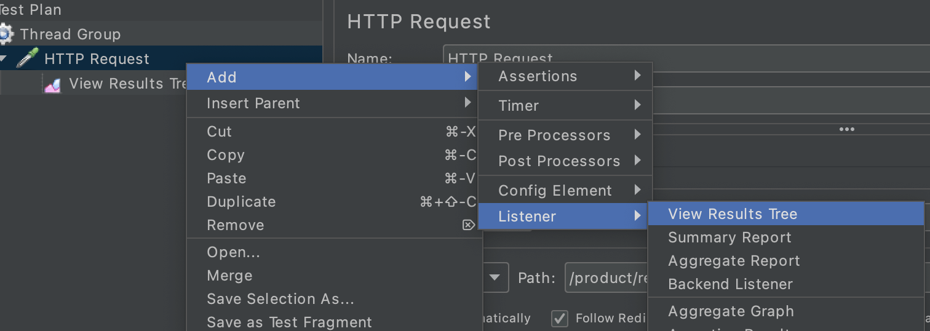Click the three-dots expander handle

[x=846, y=129]
